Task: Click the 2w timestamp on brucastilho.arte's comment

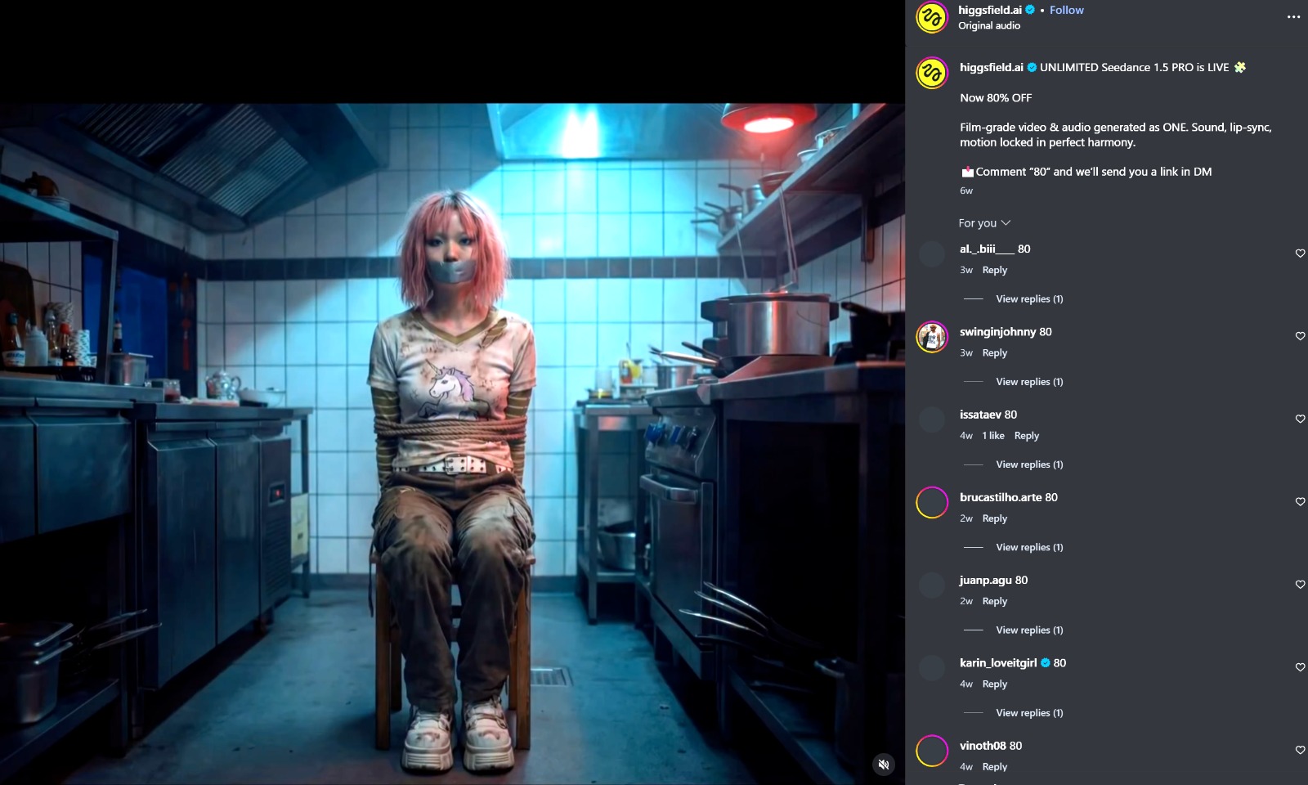Action: click(966, 518)
